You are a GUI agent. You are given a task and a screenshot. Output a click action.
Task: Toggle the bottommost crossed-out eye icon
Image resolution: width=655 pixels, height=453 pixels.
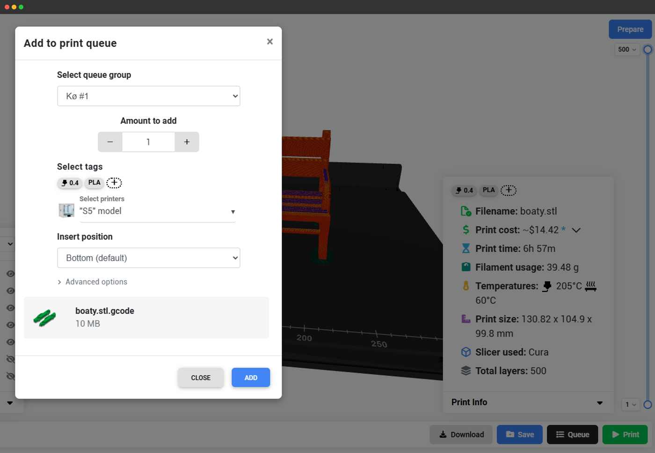[x=10, y=376]
